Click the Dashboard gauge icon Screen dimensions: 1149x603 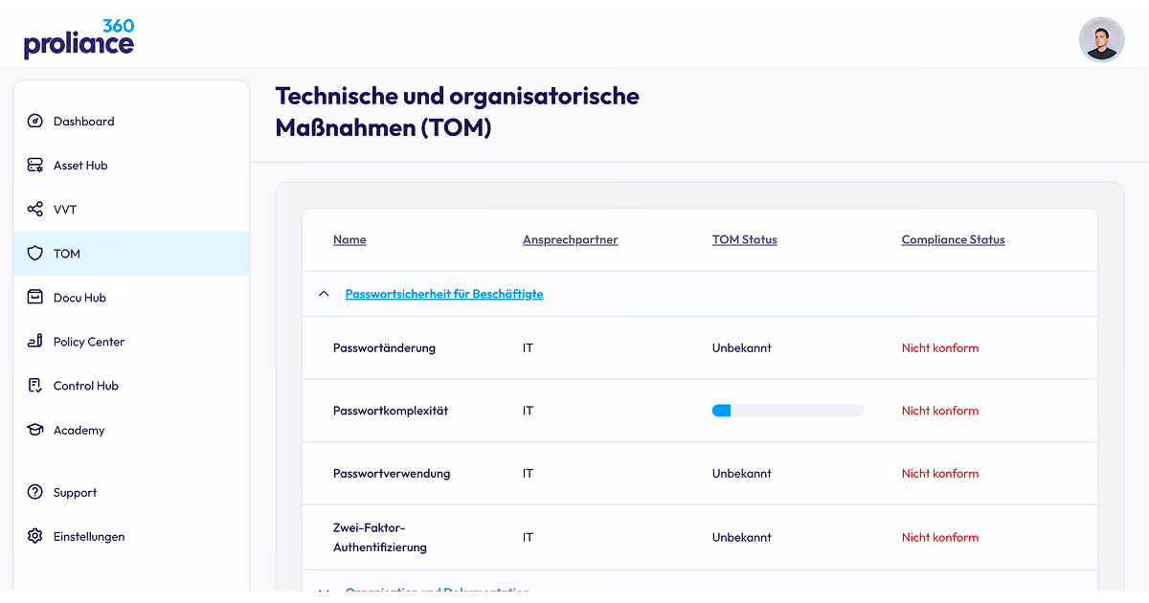point(35,122)
